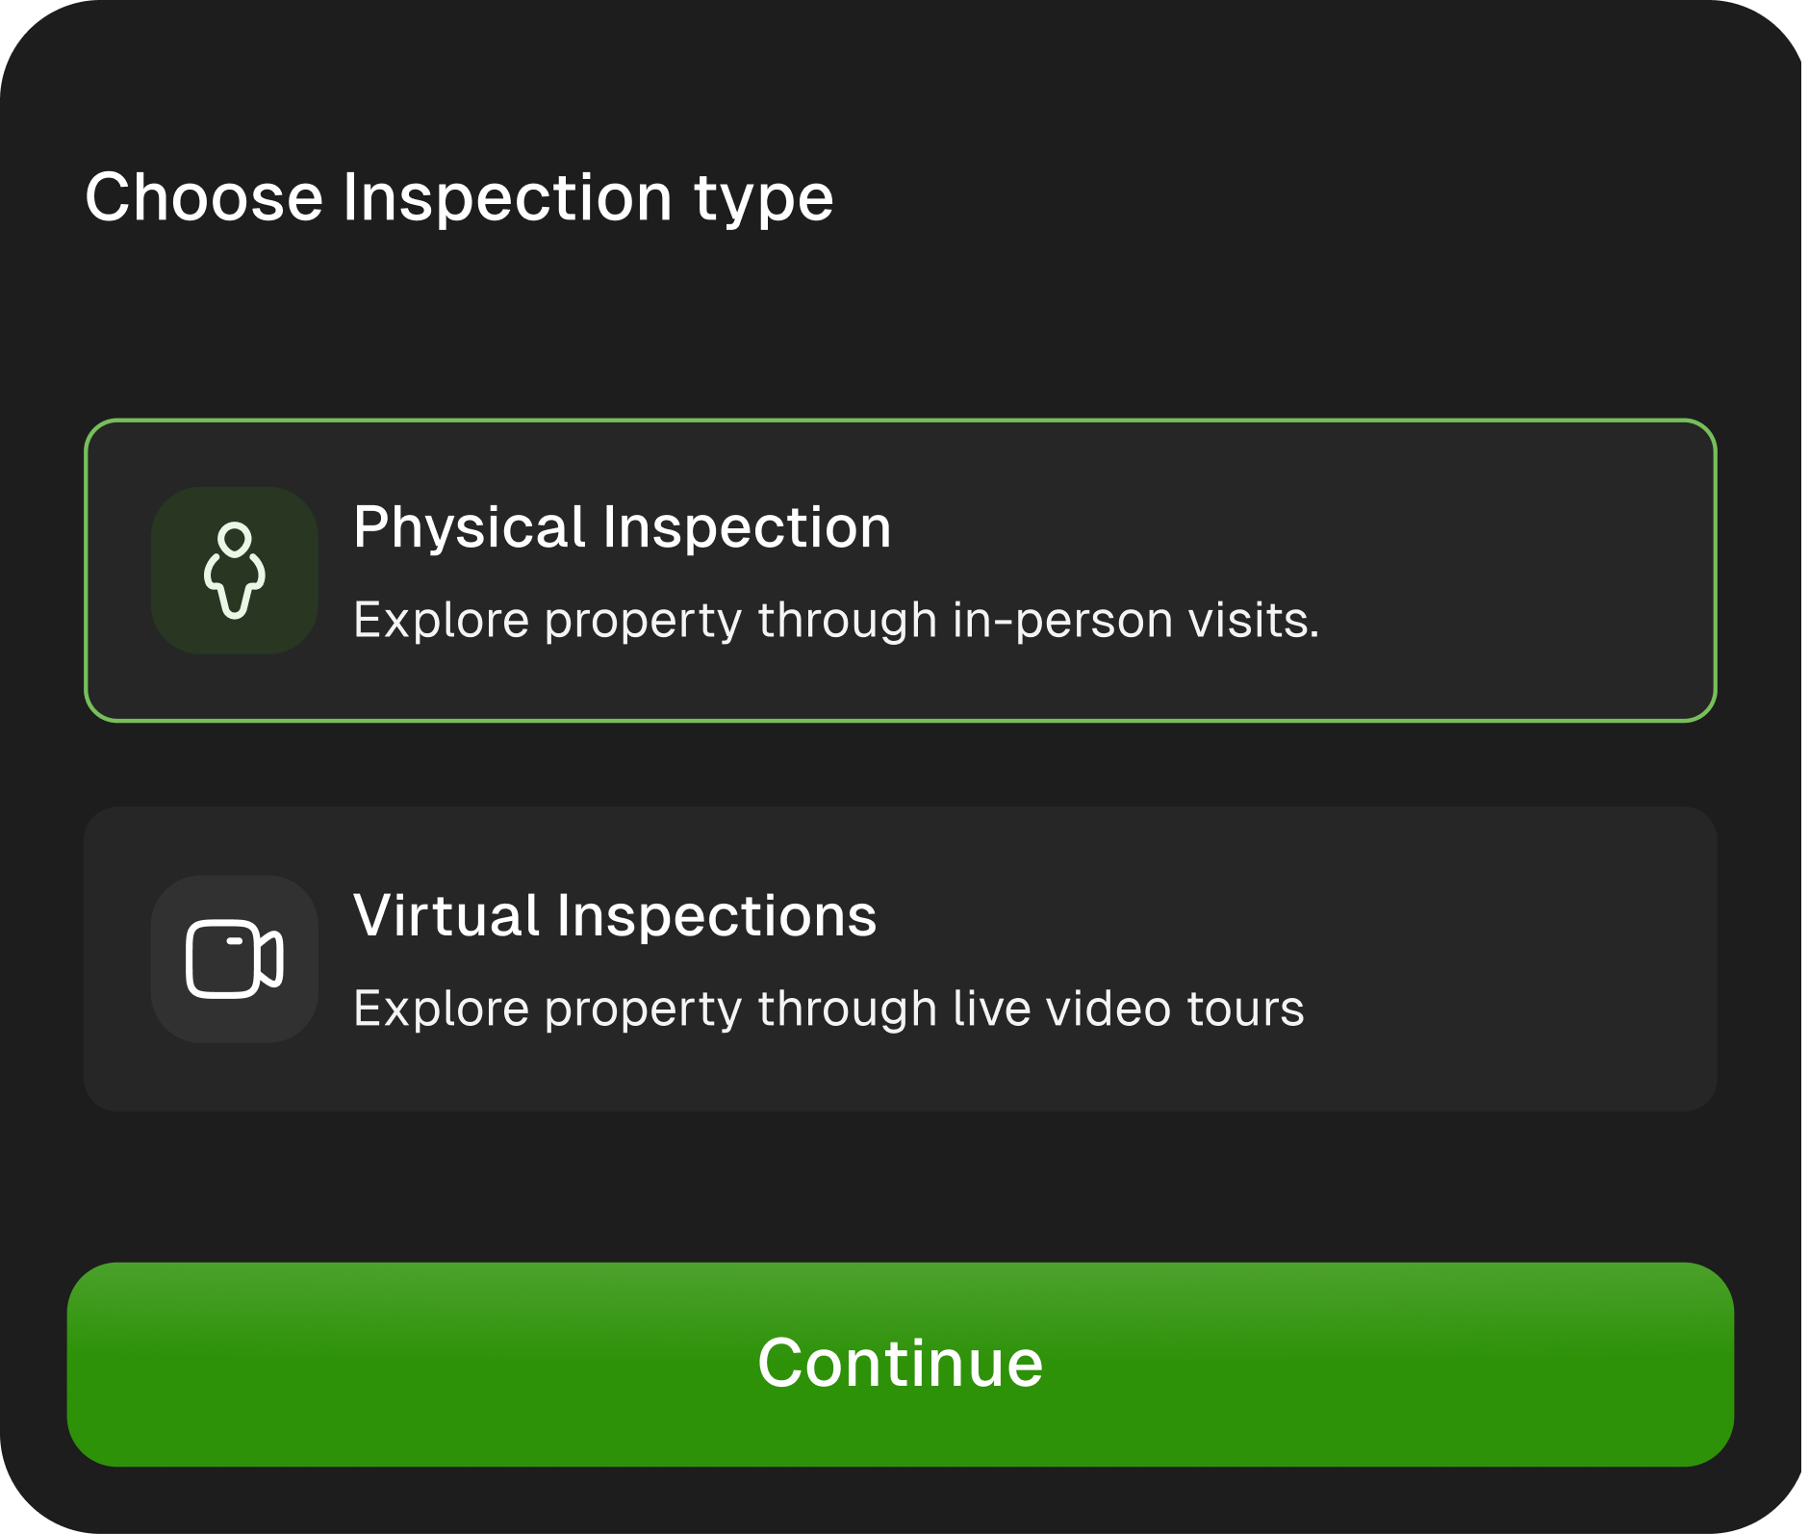Screen dimensions: 1809x1534
Task: Tap the video recorder glyph
Action: (234, 959)
